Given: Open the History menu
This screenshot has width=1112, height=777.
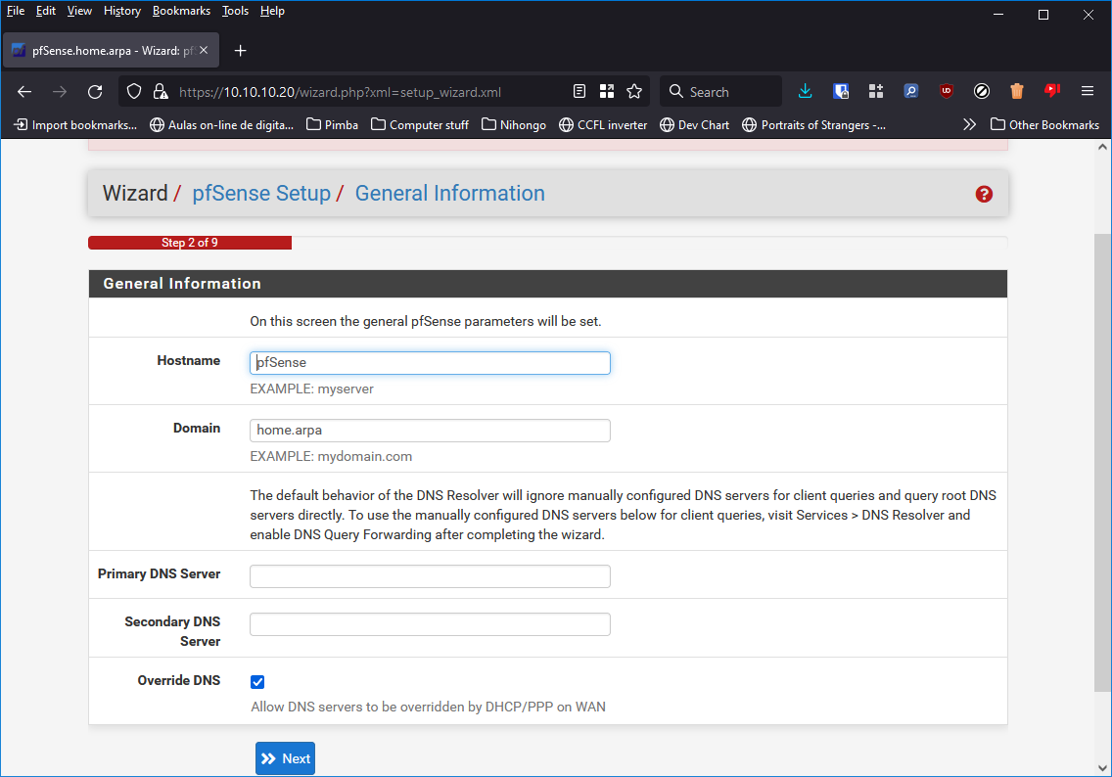Looking at the screenshot, I should 122,11.
